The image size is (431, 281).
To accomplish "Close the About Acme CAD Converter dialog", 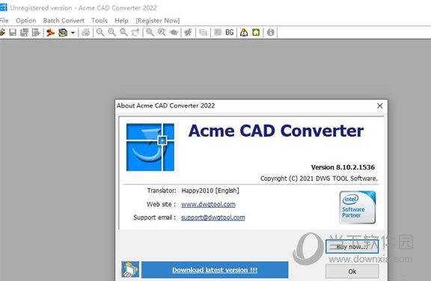I will click(379, 105).
